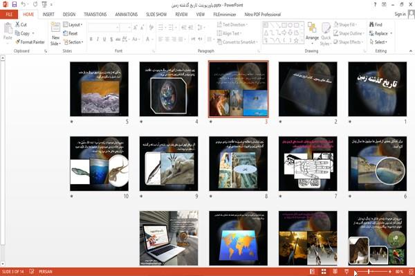Switch to the TRANSITIONS tab
415x276 pixels.
[95, 15]
